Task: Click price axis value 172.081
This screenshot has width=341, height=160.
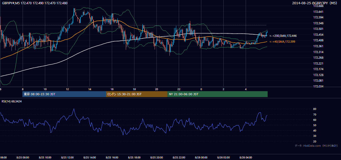Action: [318, 81]
